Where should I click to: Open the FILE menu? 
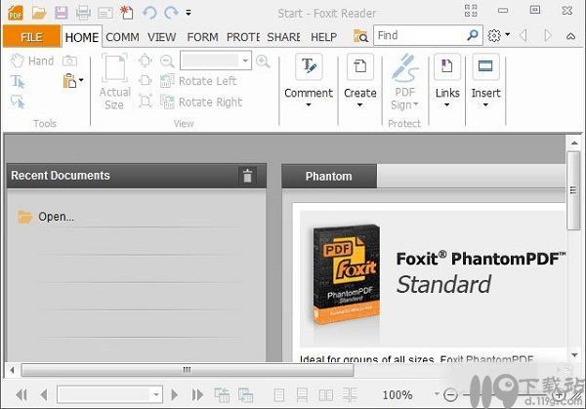[x=31, y=36]
